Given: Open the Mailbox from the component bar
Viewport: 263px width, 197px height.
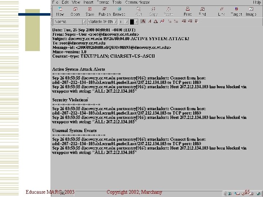Looking at the screenshot, I should coord(237,194).
